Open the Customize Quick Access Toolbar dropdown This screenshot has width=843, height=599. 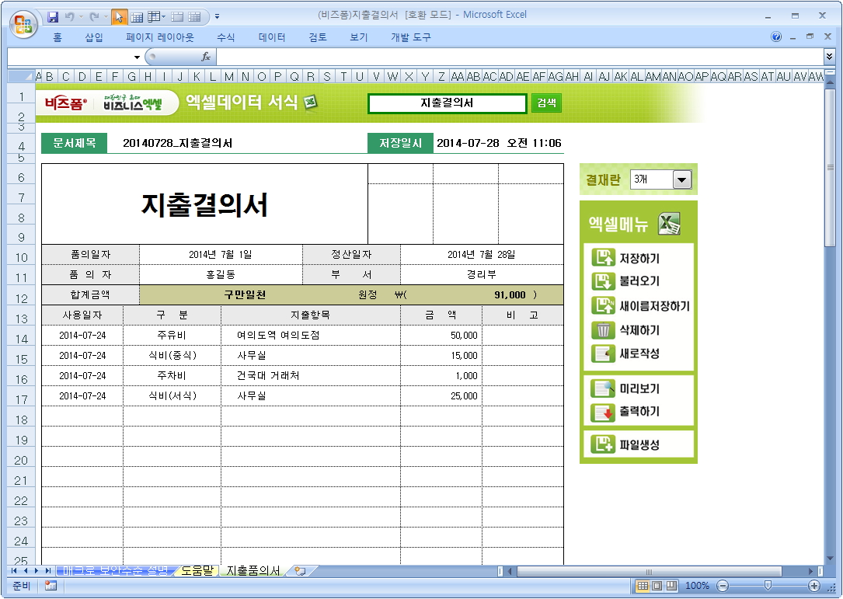point(217,16)
